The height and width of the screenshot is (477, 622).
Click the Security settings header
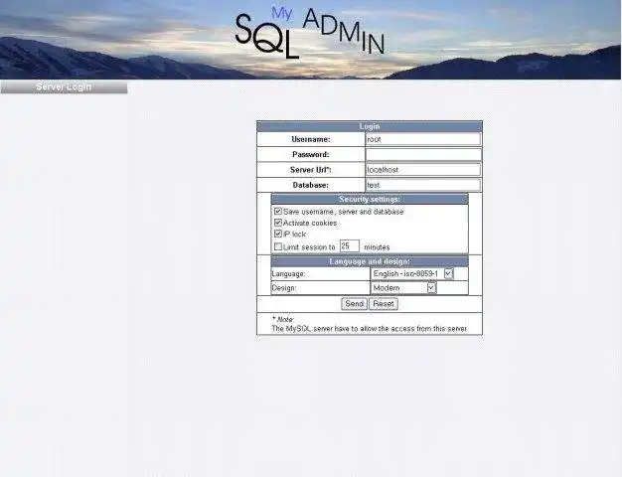370,199
